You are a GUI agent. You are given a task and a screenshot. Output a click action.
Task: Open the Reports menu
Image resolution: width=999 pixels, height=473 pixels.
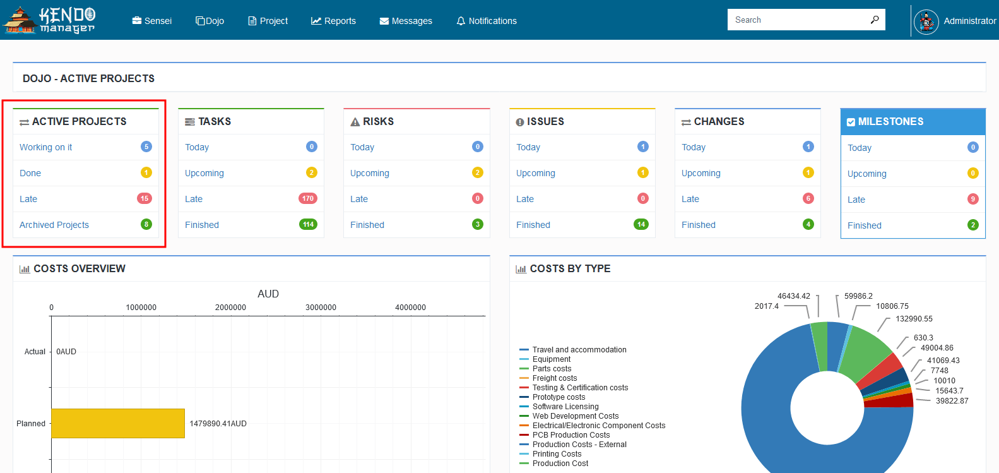coord(333,21)
